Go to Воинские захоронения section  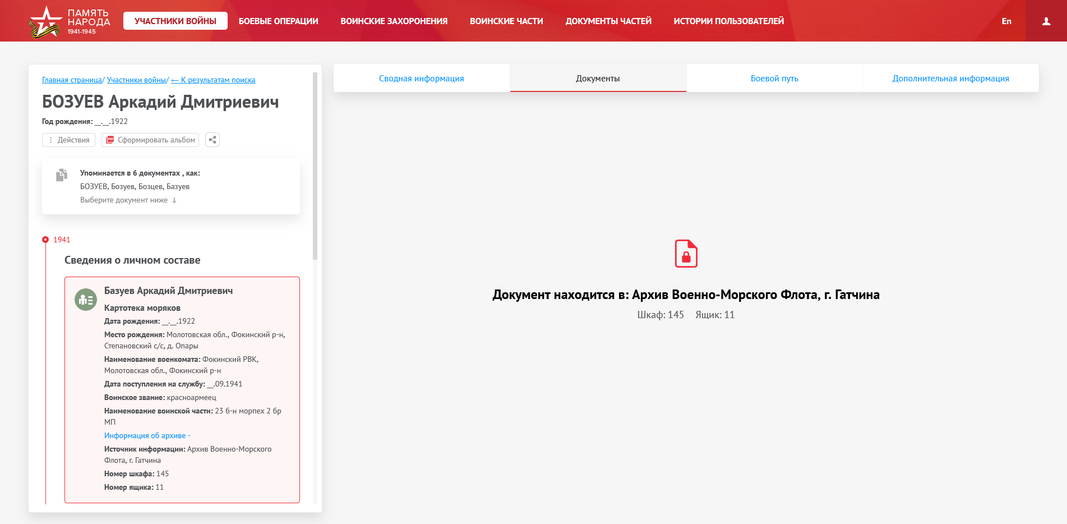pyautogui.click(x=394, y=21)
